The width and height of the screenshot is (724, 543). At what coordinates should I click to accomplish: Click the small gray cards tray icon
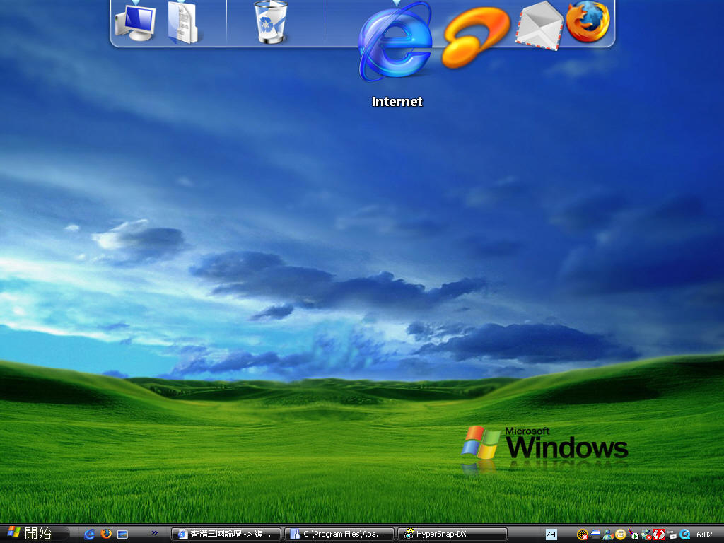(672, 535)
